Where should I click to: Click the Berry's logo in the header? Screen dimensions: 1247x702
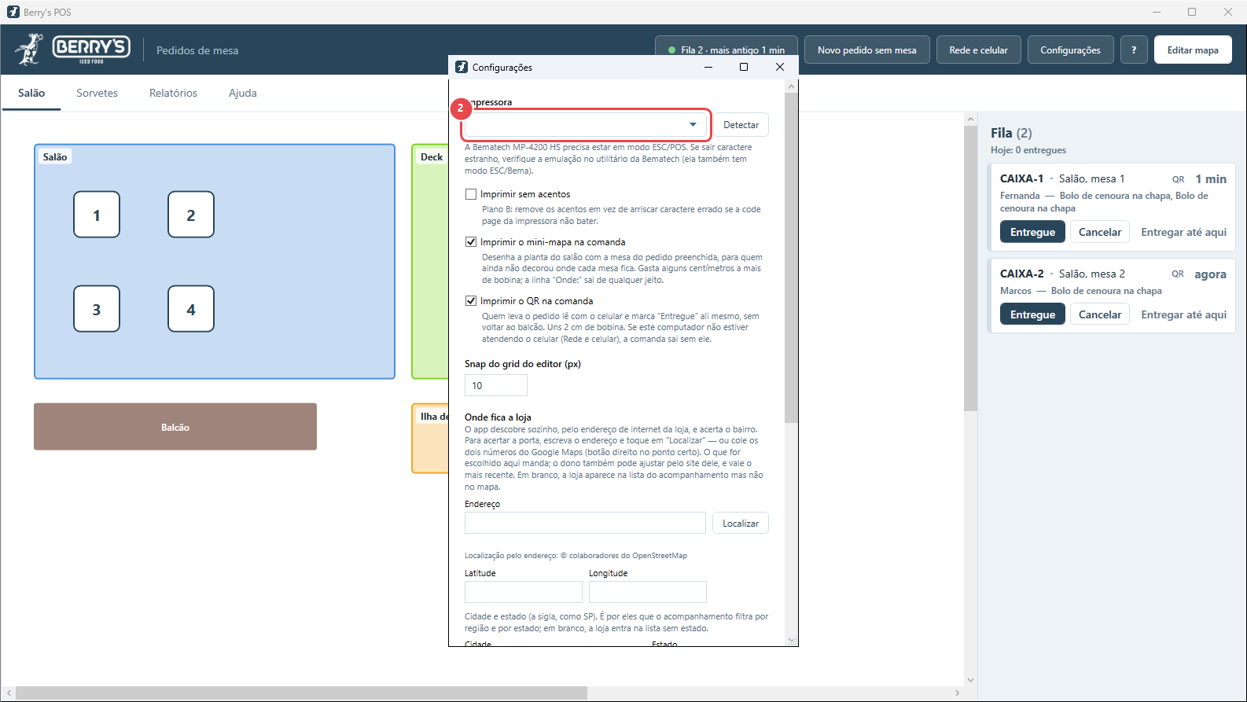73,50
